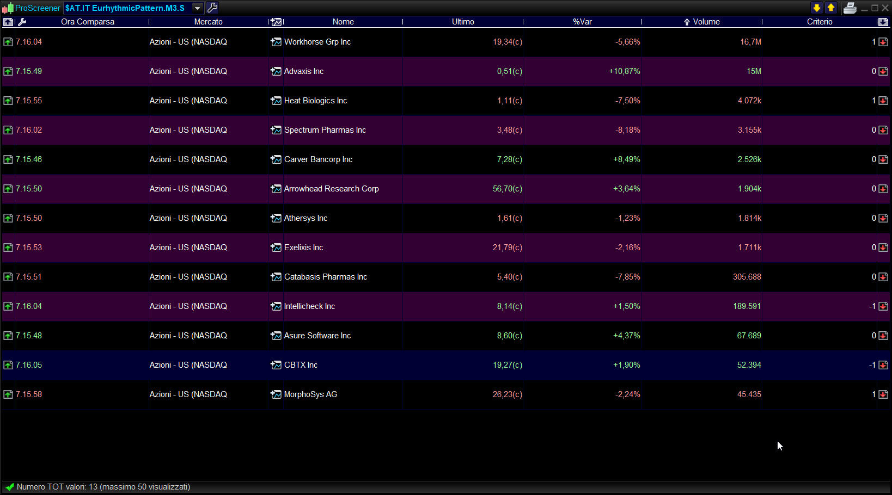Click green arrow icon at start of Advaxis row

[x=8, y=71]
